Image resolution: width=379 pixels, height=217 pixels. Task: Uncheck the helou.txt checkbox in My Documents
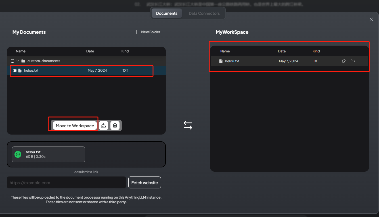pyautogui.click(x=15, y=71)
